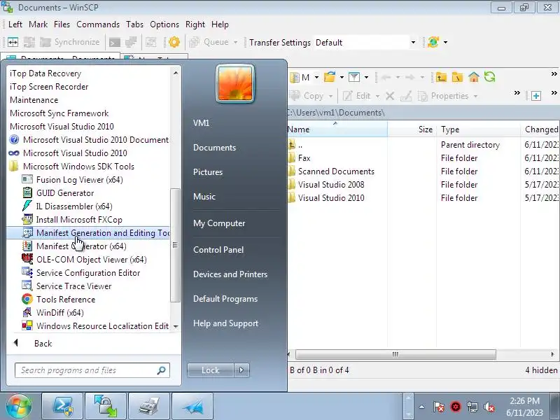Open the Tabs menu
The width and height of the screenshot is (560, 420).
pos(134,24)
